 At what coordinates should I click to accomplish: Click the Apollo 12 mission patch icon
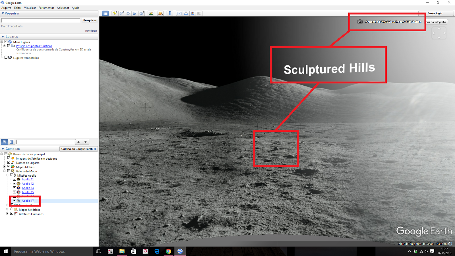[x=18, y=184]
